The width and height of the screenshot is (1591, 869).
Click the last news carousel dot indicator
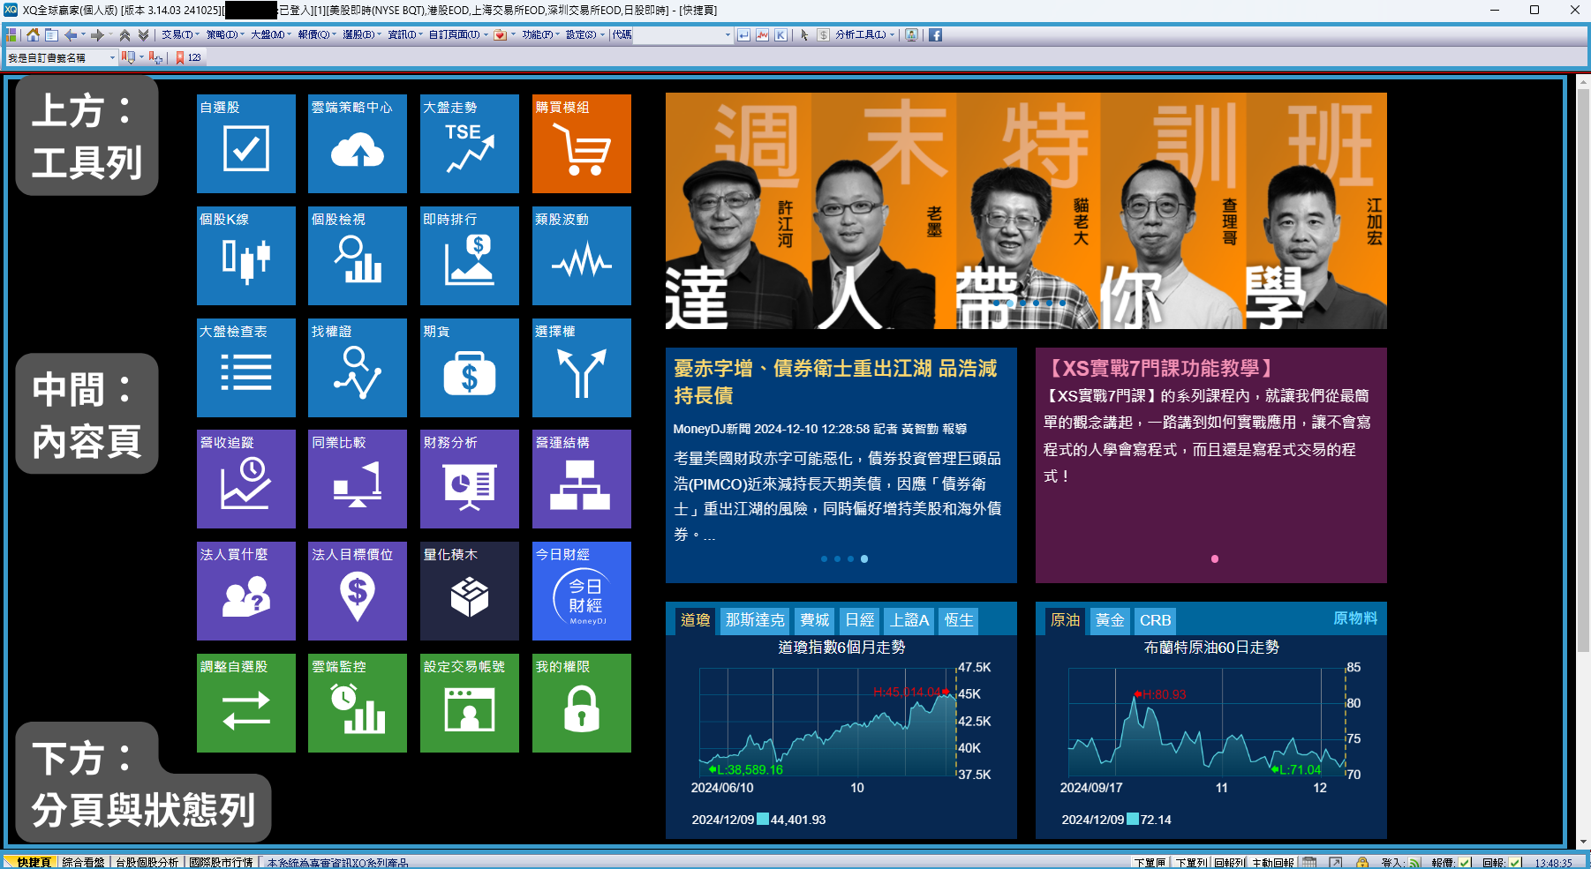point(864,558)
